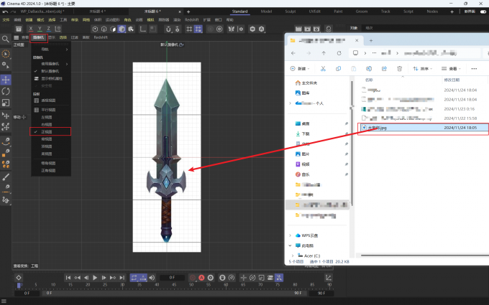Screen dimensions: 489x305
Task: Toggle Y axis lock
Action: (40, 29)
